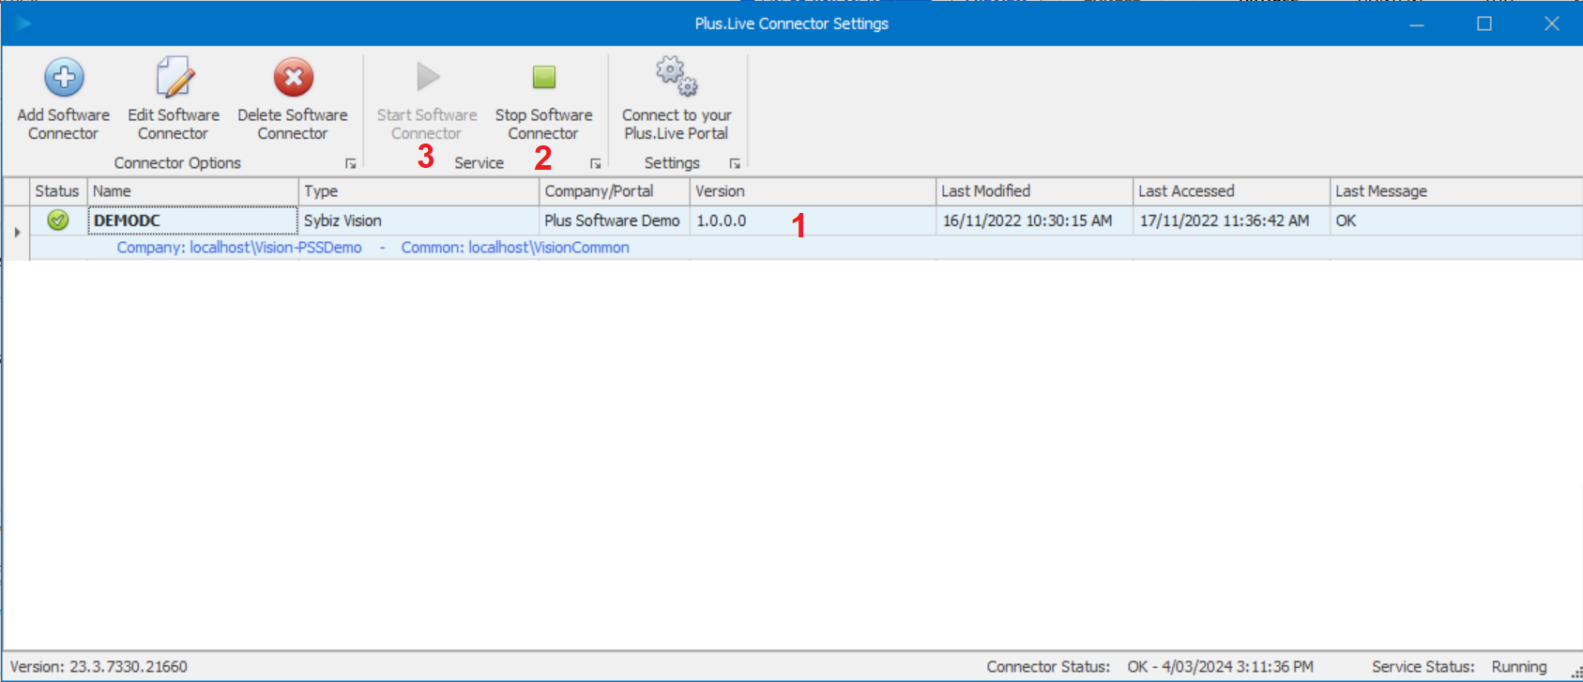Sort by the Type column header
This screenshot has width=1583, height=682.
tap(419, 191)
